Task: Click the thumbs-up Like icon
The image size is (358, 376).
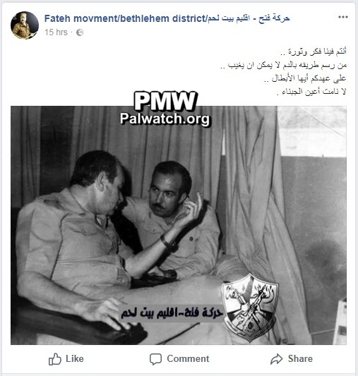Action: tap(54, 359)
